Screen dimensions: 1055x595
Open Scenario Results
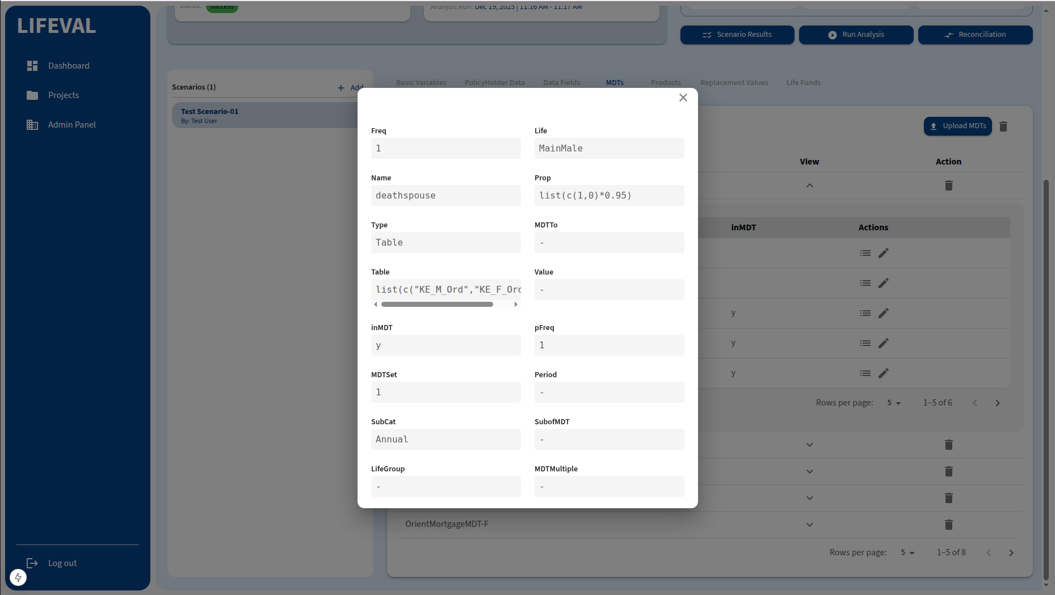[x=737, y=35]
